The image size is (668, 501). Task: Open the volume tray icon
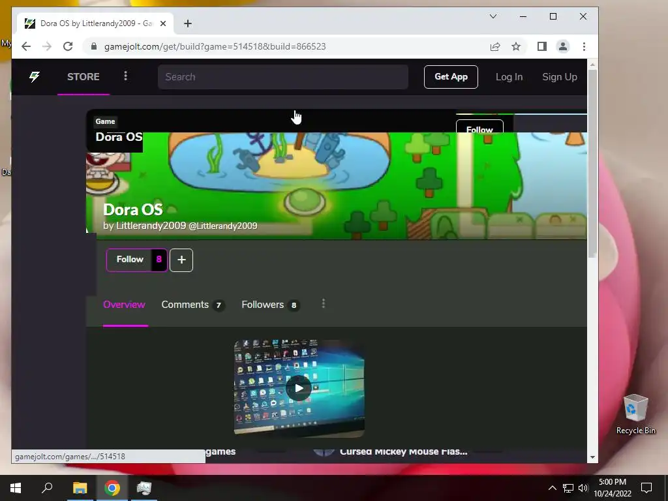coord(583,488)
